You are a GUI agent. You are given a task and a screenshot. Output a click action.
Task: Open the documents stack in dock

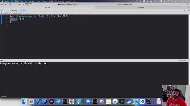pos(159,101)
